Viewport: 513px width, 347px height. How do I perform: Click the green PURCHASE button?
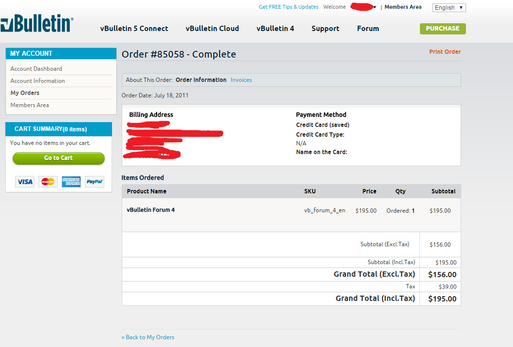[443, 29]
